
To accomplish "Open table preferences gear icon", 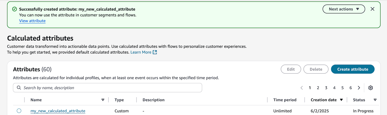I will pyautogui.click(x=371, y=88).
